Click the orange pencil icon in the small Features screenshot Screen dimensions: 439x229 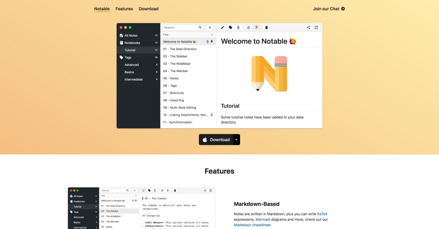[144, 190]
